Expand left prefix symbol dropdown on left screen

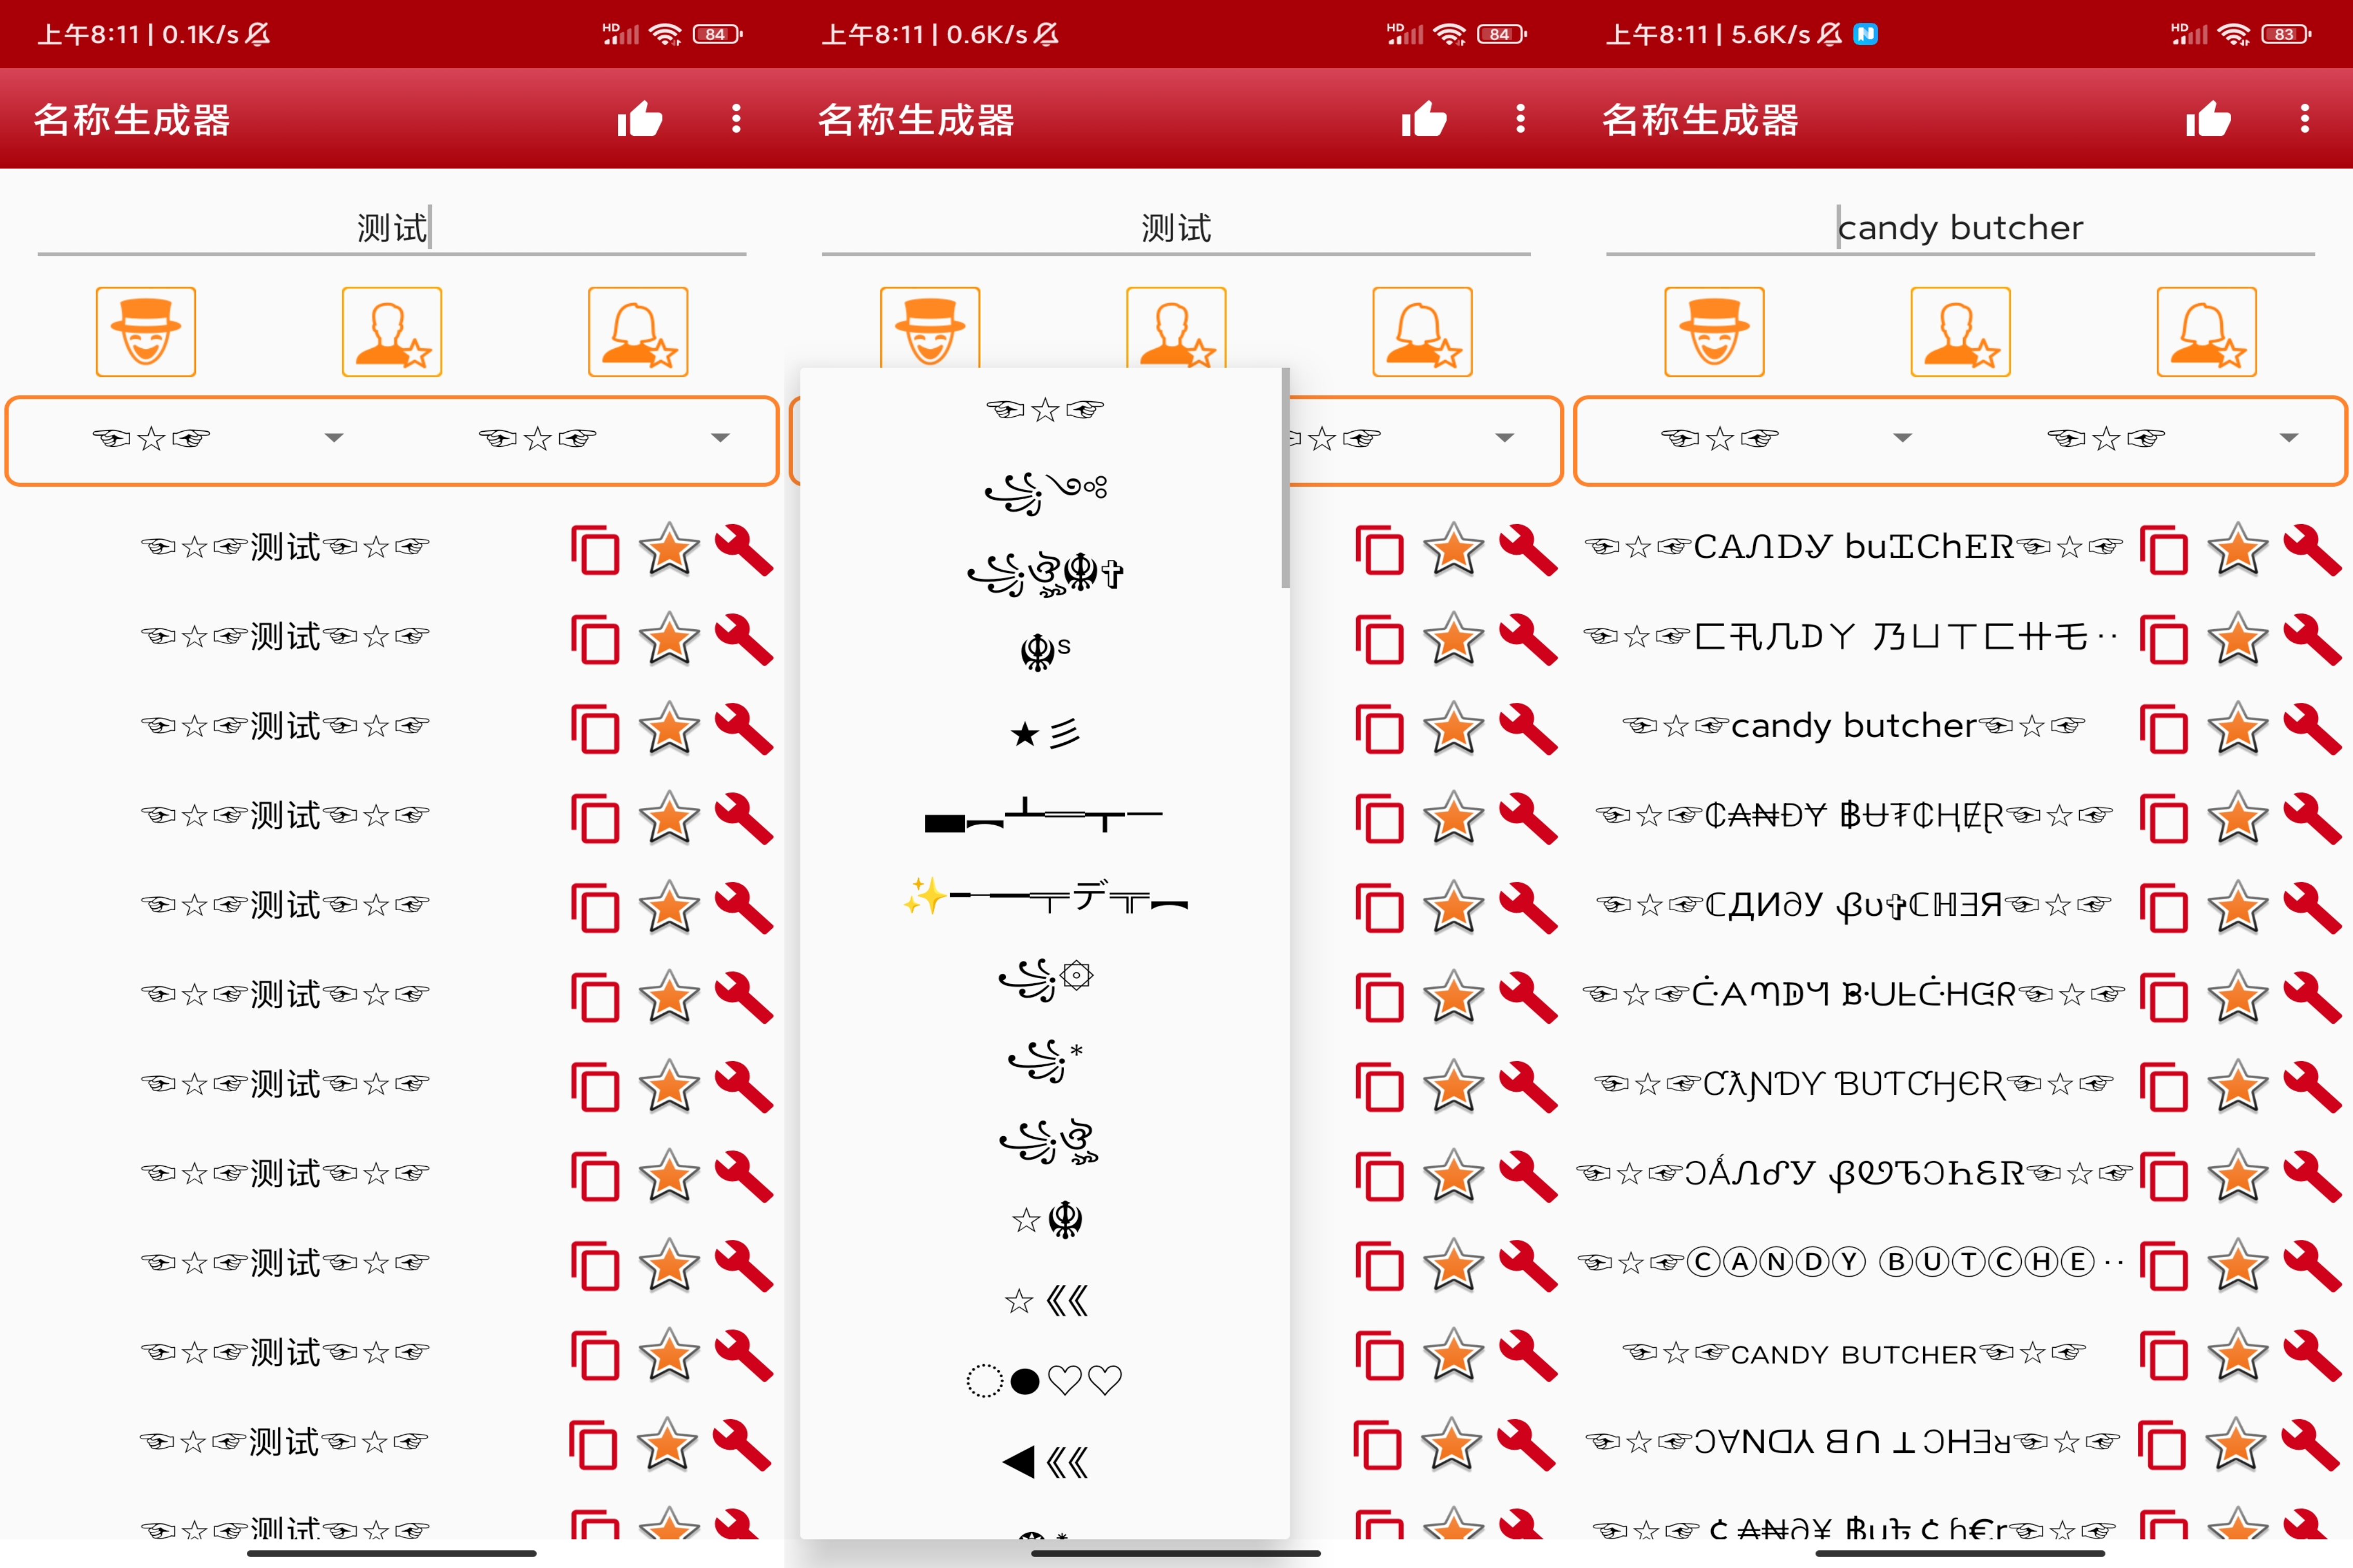pyautogui.click(x=334, y=438)
